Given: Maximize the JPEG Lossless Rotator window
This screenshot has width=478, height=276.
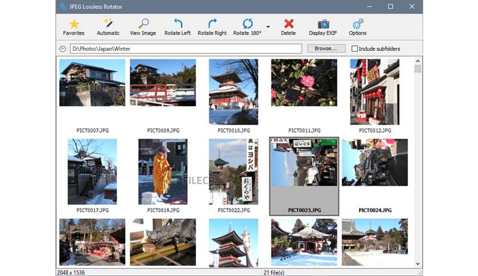Looking at the screenshot, I should click(391, 6).
